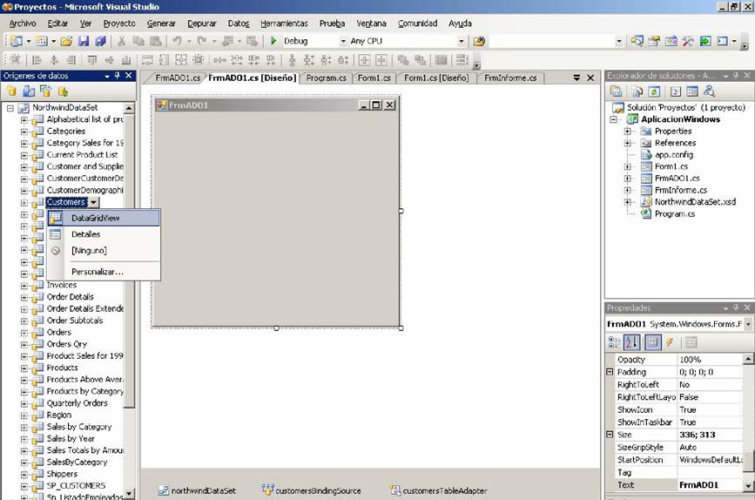755x500 pixels.
Task: Start debugging with the green play icon
Action: coord(273,42)
